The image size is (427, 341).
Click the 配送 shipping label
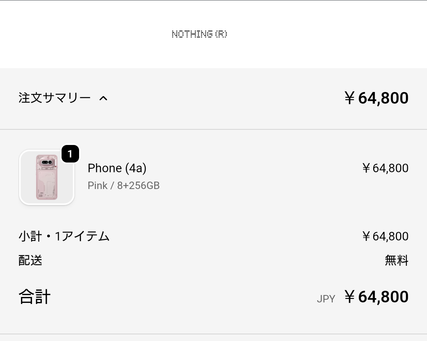tap(30, 260)
